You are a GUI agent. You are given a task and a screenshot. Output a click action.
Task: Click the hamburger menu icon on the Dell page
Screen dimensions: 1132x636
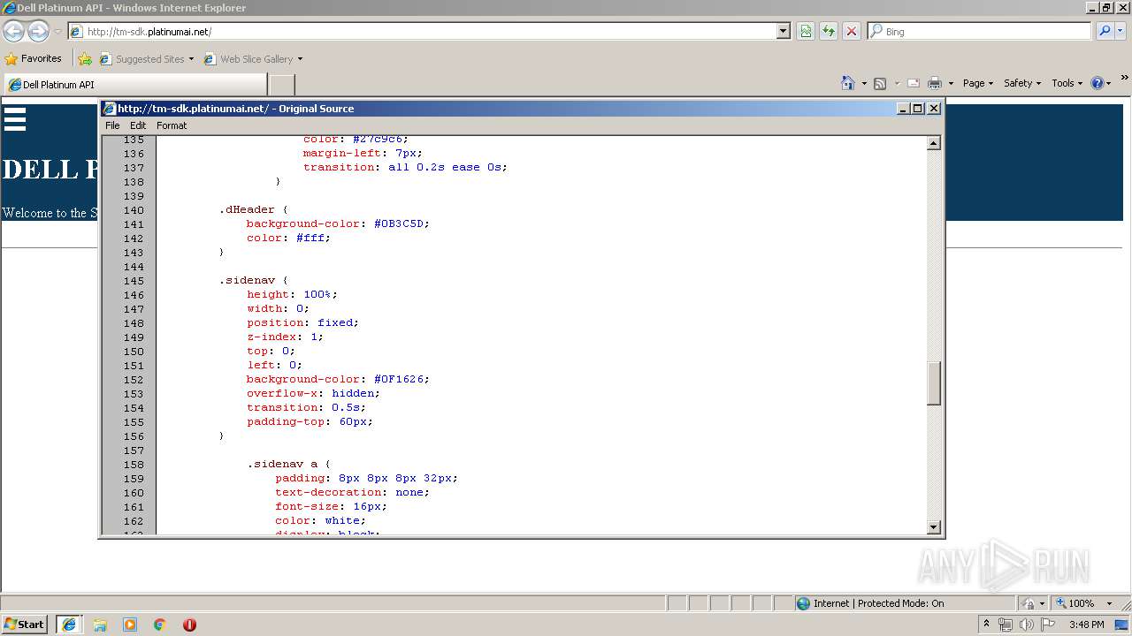pos(15,119)
